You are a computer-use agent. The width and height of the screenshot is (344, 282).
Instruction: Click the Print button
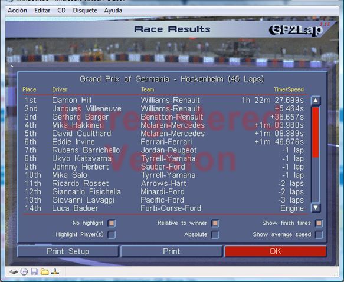click(x=171, y=251)
